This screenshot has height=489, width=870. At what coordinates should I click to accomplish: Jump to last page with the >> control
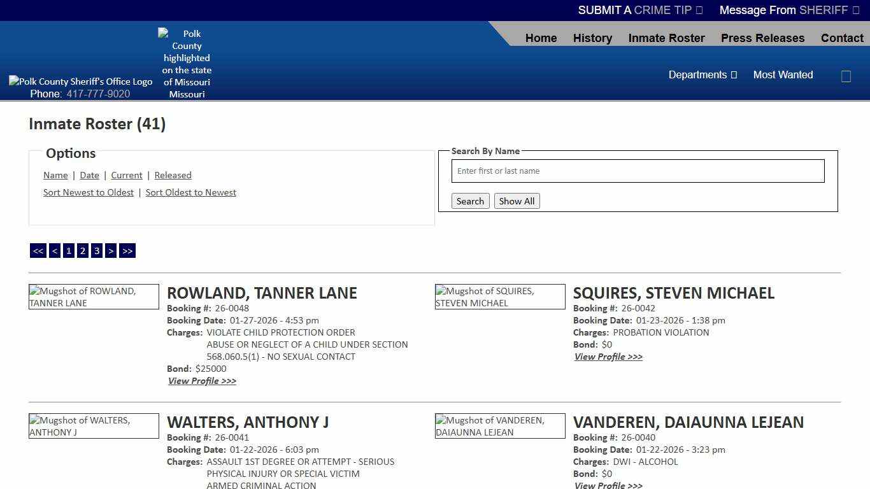coord(127,250)
